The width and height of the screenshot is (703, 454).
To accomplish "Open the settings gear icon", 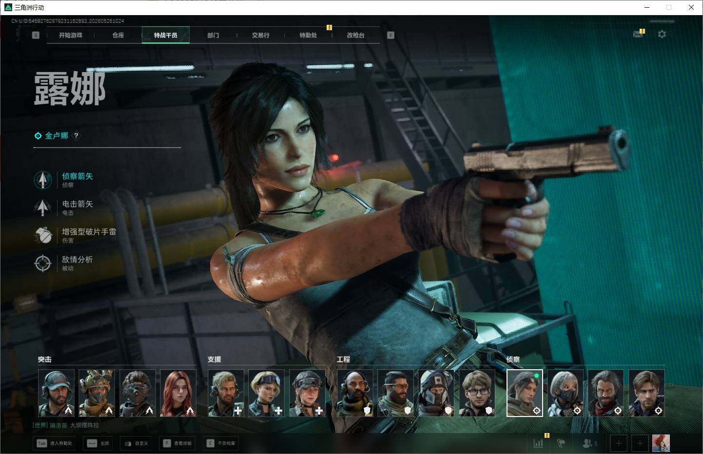I will point(662,34).
